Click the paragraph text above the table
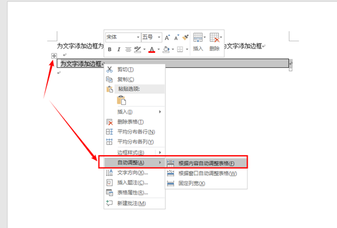The image size is (337, 228). click(x=80, y=45)
